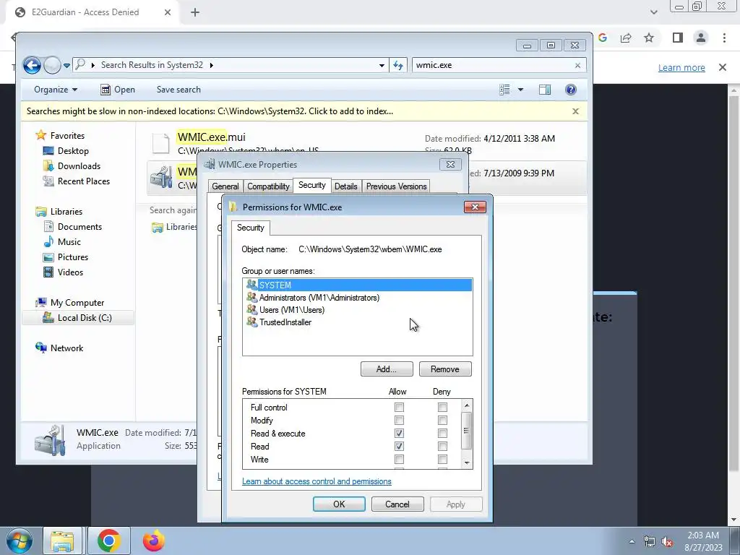Show hidden tray icons arrow
The image size is (740, 555).
(x=632, y=541)
